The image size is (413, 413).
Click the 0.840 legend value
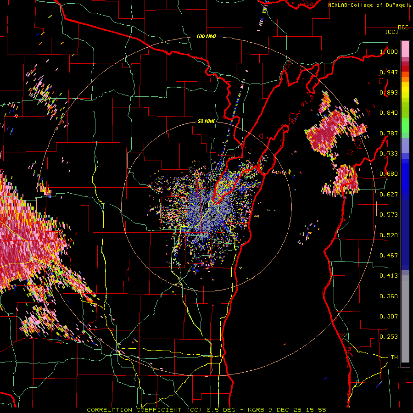click(389, 113)
